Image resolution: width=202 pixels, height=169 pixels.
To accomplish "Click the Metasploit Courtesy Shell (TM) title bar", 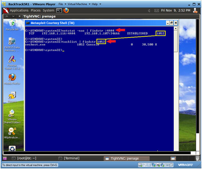I will pos(95,23).
